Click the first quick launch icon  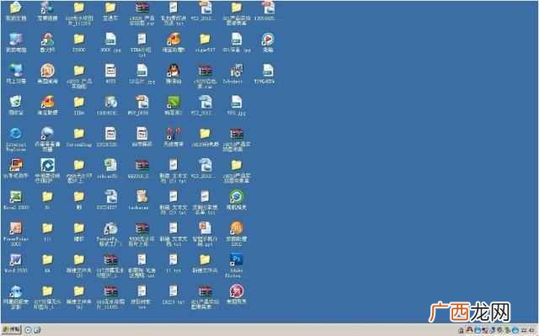coord(29,330)
